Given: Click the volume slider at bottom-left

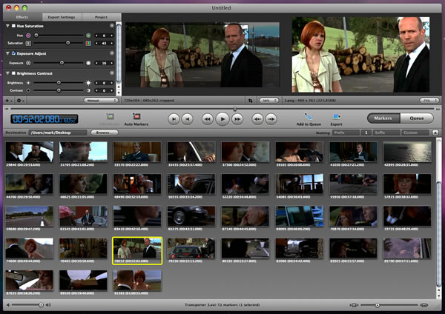Looking at the screenshot, I should coord(27,305).
